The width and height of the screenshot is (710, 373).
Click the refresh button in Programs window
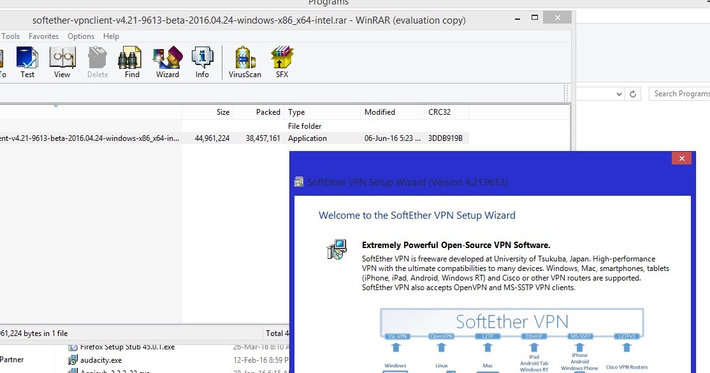pos(633,94)
